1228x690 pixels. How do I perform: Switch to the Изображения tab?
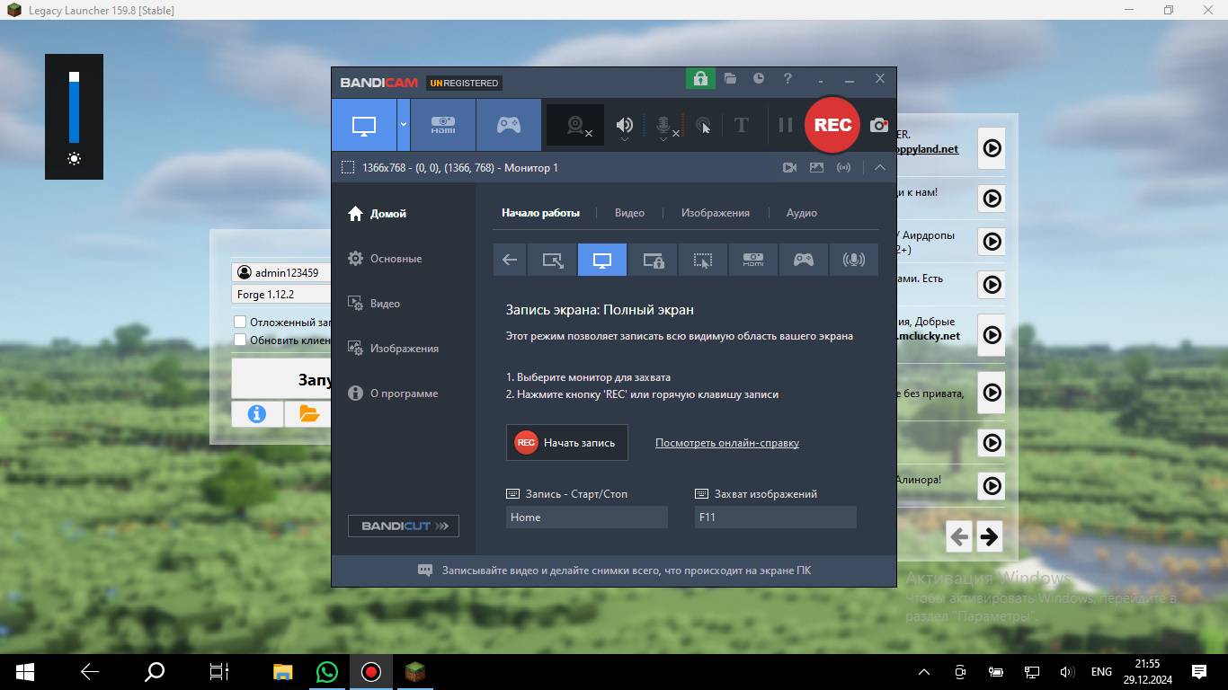(x=715, y=213)
